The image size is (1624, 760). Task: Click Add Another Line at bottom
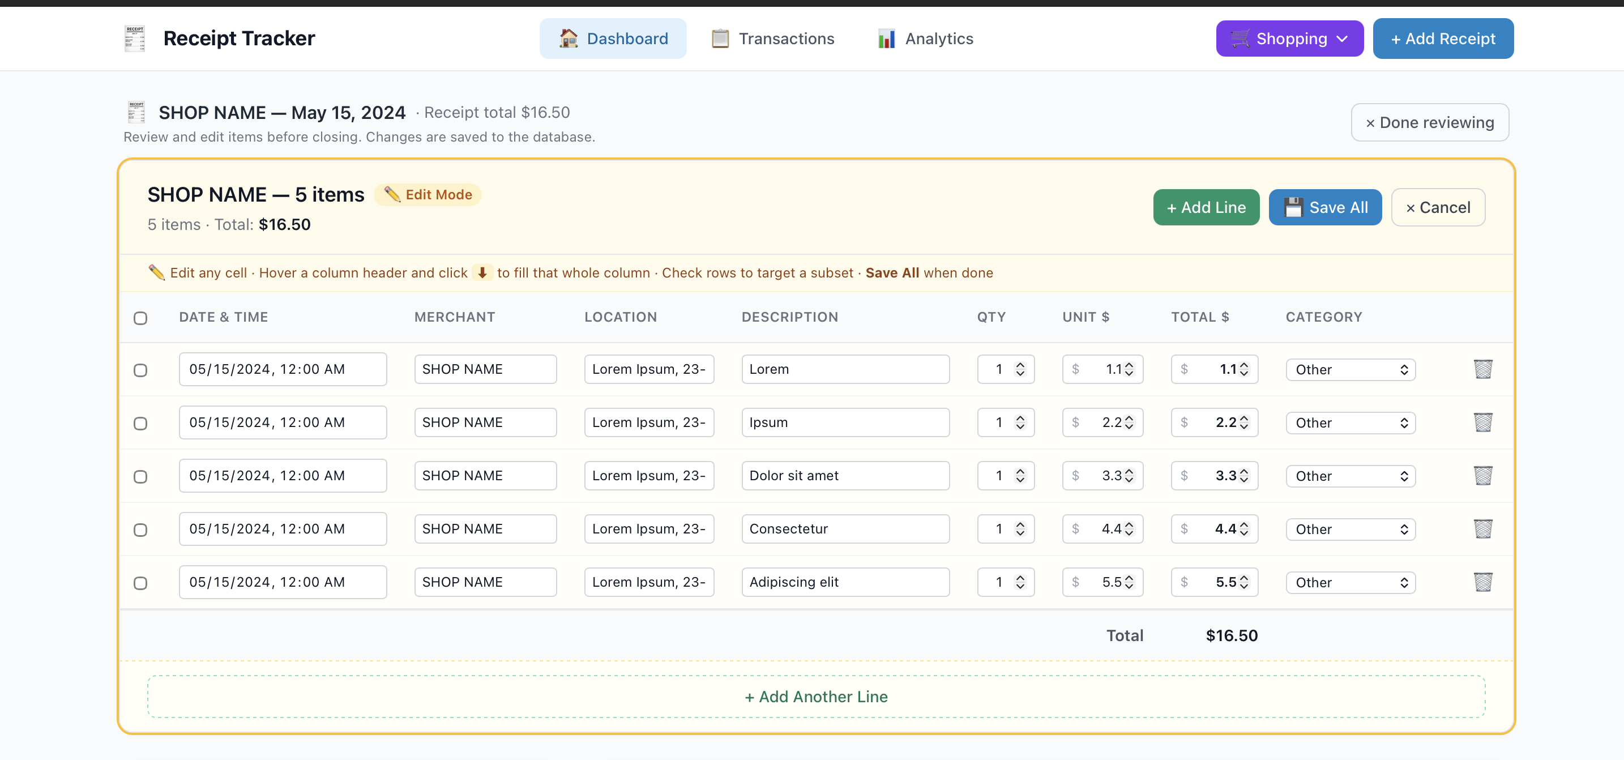click(816, 697)
